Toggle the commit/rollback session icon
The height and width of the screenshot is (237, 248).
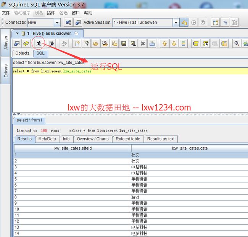(184, 23)
